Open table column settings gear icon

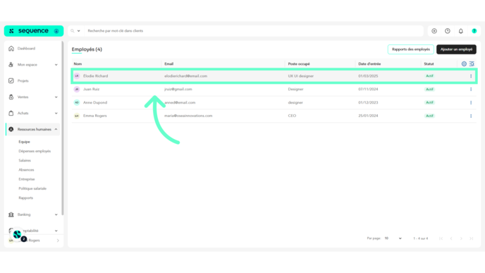[x=464, y=63]
